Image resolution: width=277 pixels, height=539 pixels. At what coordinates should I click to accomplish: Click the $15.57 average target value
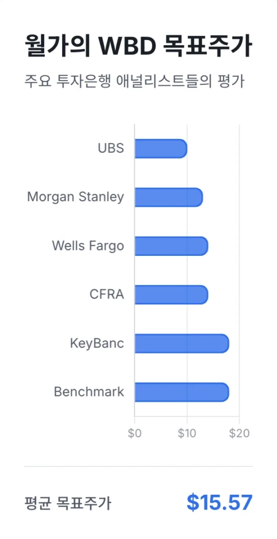pos(220,503)
